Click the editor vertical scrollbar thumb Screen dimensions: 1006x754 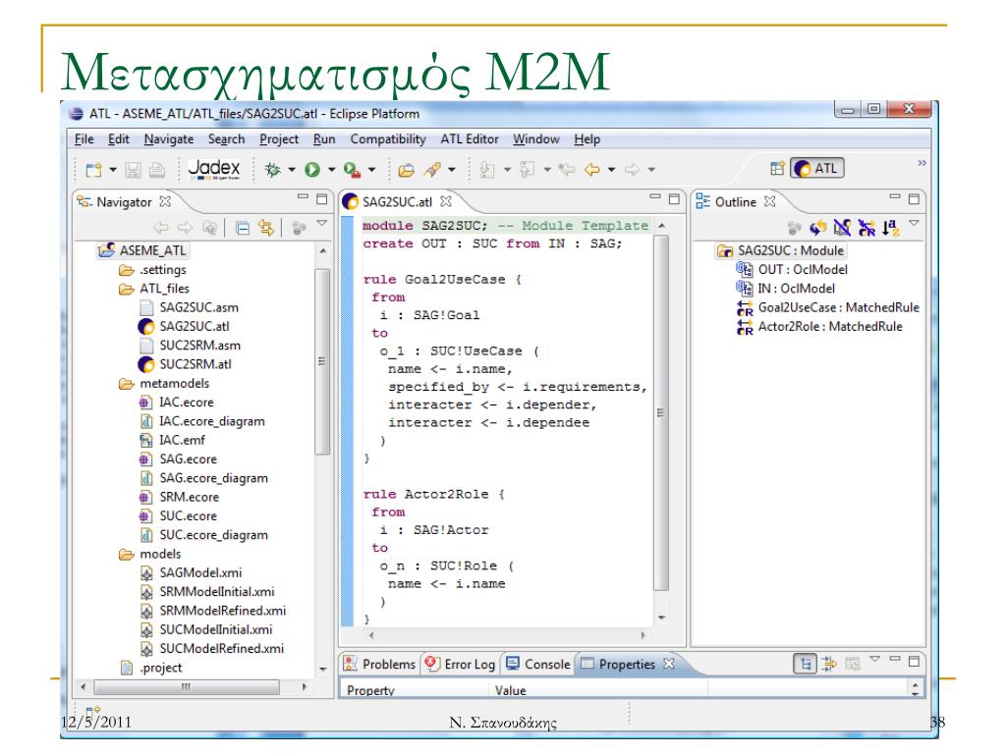coord(661,412)
